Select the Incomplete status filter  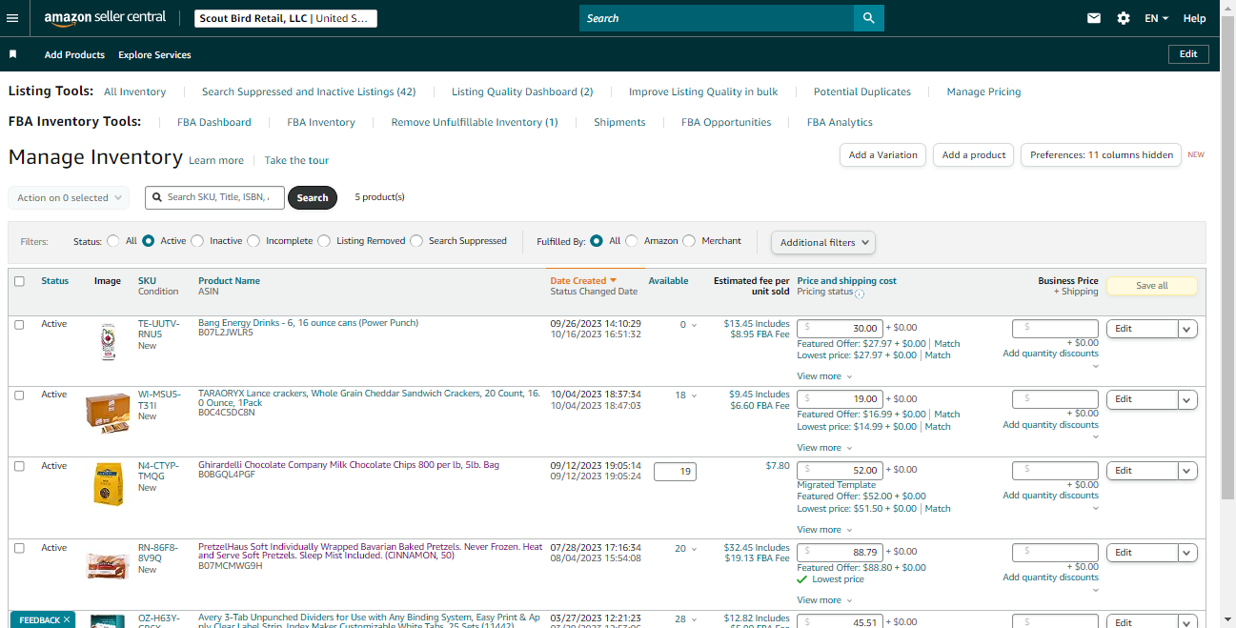tap(253, 241)
